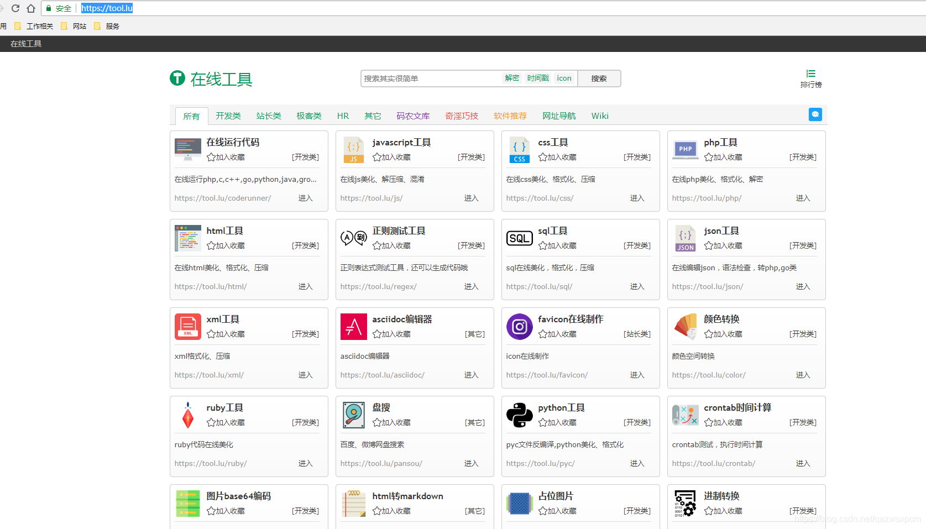Click the php工具 PHP monitor icon

point(686,149)
